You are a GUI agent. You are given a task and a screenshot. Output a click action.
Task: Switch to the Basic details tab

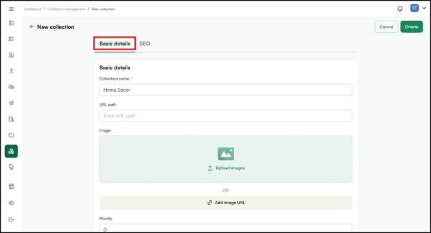pos(115,44)
